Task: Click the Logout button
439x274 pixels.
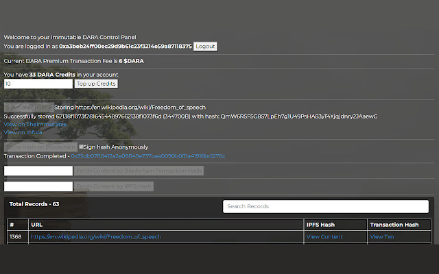Action: [x=205, y=47]
